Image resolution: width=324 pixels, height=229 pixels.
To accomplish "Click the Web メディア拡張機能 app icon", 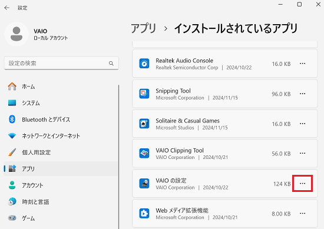I will tap(144, 213).
